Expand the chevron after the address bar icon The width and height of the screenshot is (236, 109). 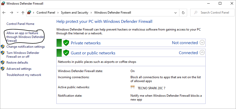[33, 13]
